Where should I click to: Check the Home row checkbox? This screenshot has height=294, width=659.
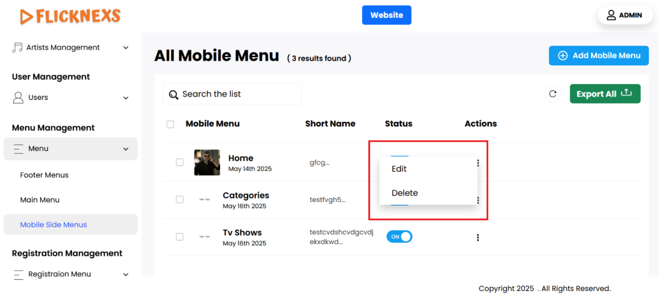click(x=180, y=163)
